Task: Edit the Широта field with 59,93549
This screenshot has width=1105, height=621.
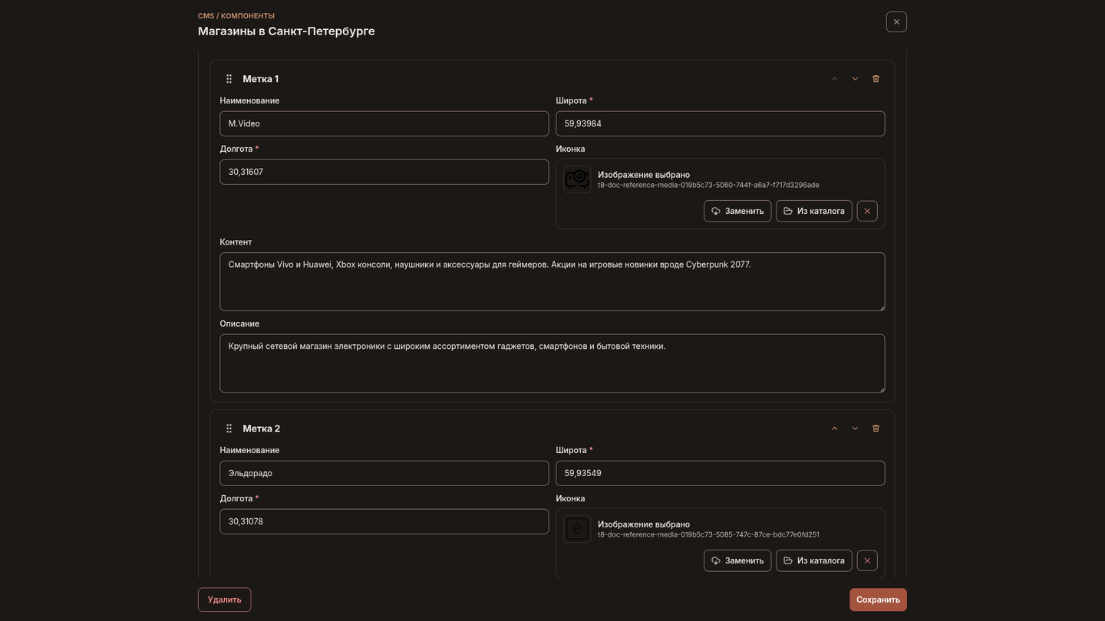Action: point(721,473)
